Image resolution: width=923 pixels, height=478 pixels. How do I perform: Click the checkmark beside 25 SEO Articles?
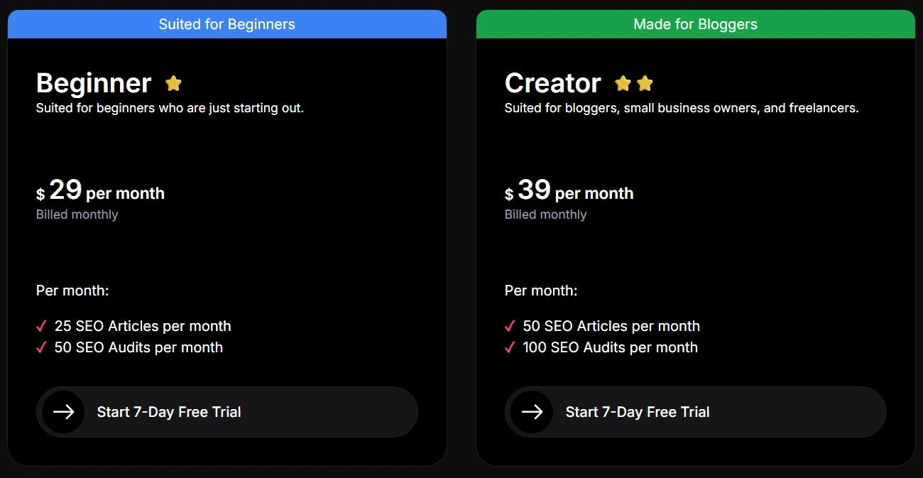tap(40, 326)
